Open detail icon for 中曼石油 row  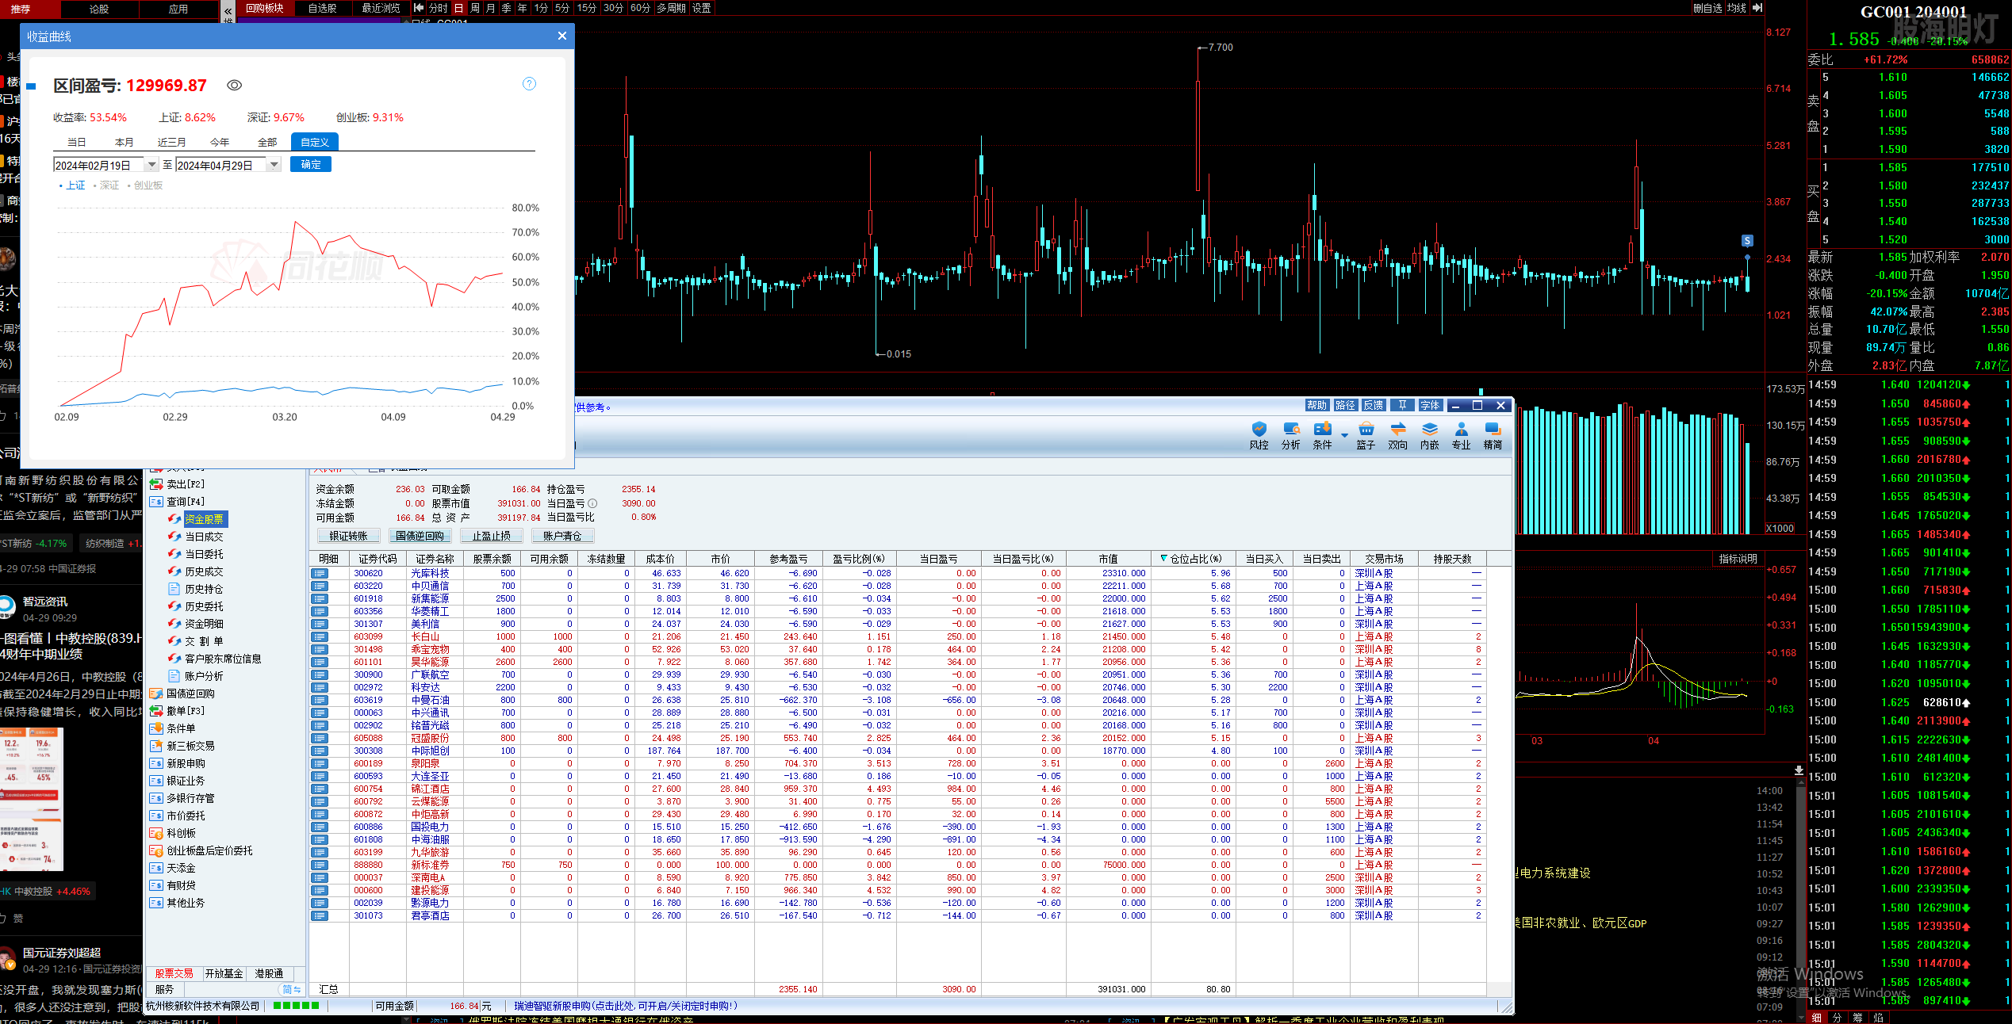(320, 700)
